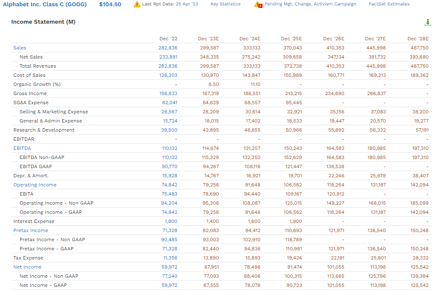Click Sales Dec '28E value 467,750
This screenshot has width=432, height=291.
click(x=419, y=48)
